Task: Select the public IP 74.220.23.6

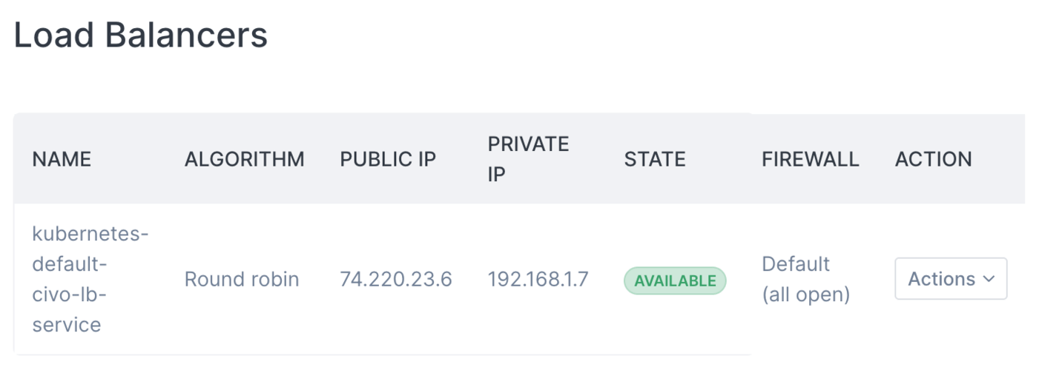Action: [x=396, y=279]
